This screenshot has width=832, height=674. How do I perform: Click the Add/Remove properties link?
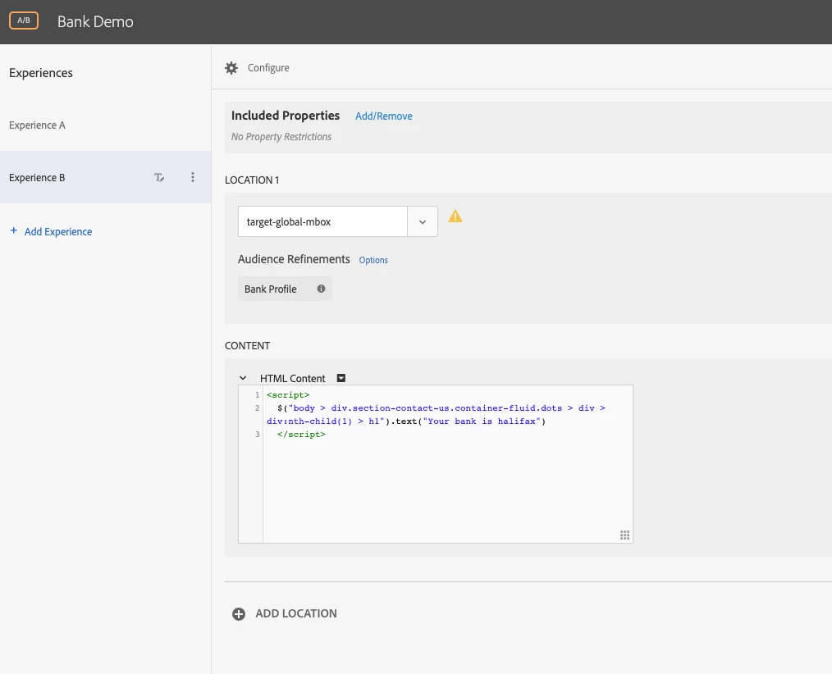[384, 116]
